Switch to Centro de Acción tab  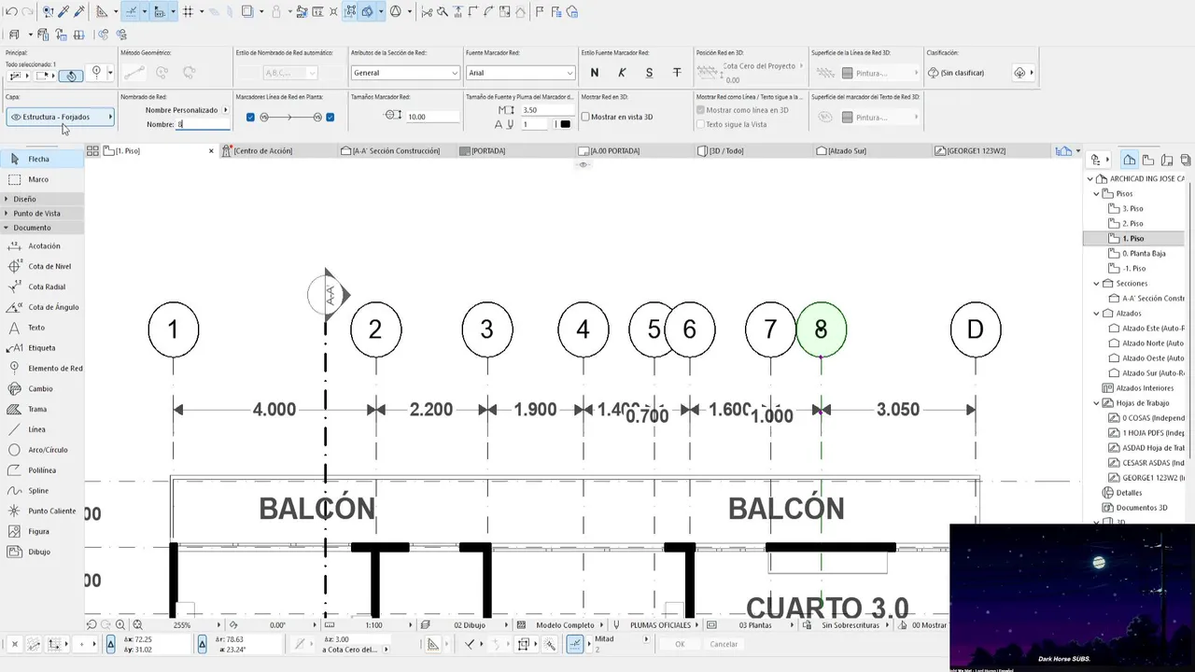[262, 150]
